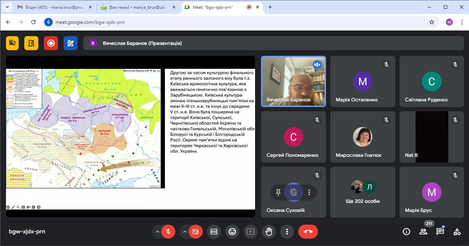Leave the call with red hang-up button

308,232
